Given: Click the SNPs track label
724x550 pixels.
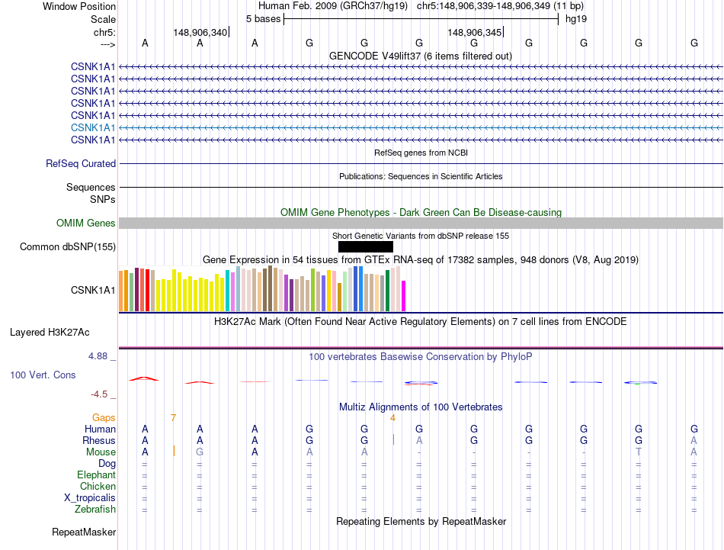Looking at the screenshot, I should [103, 199].
